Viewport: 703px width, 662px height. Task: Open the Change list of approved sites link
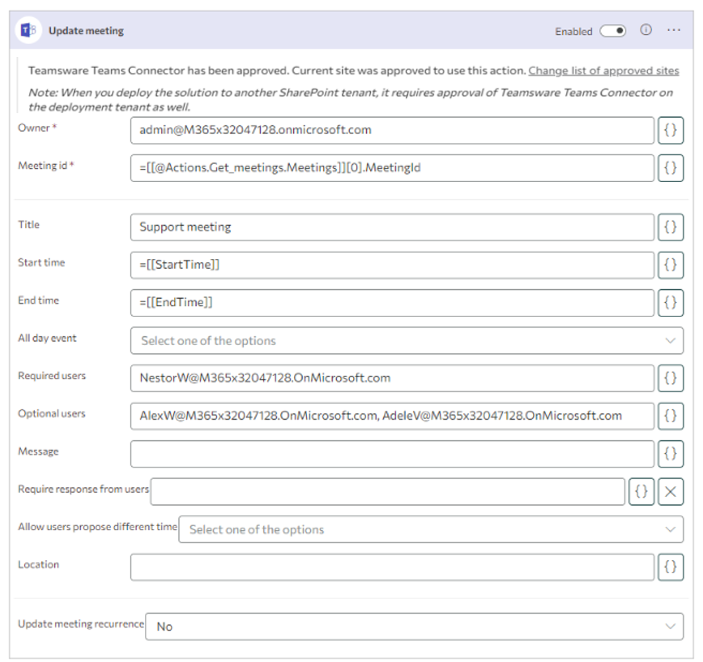tap(604, 70)
